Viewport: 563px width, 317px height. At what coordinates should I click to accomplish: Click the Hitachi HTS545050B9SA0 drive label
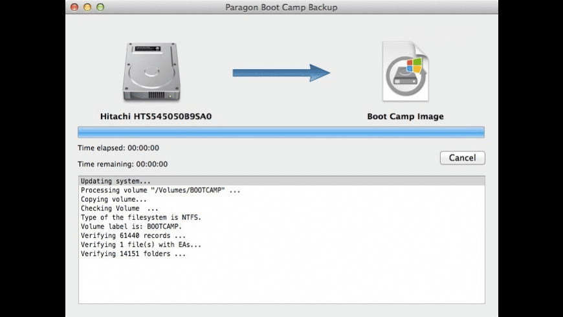(x=156, y=116)
